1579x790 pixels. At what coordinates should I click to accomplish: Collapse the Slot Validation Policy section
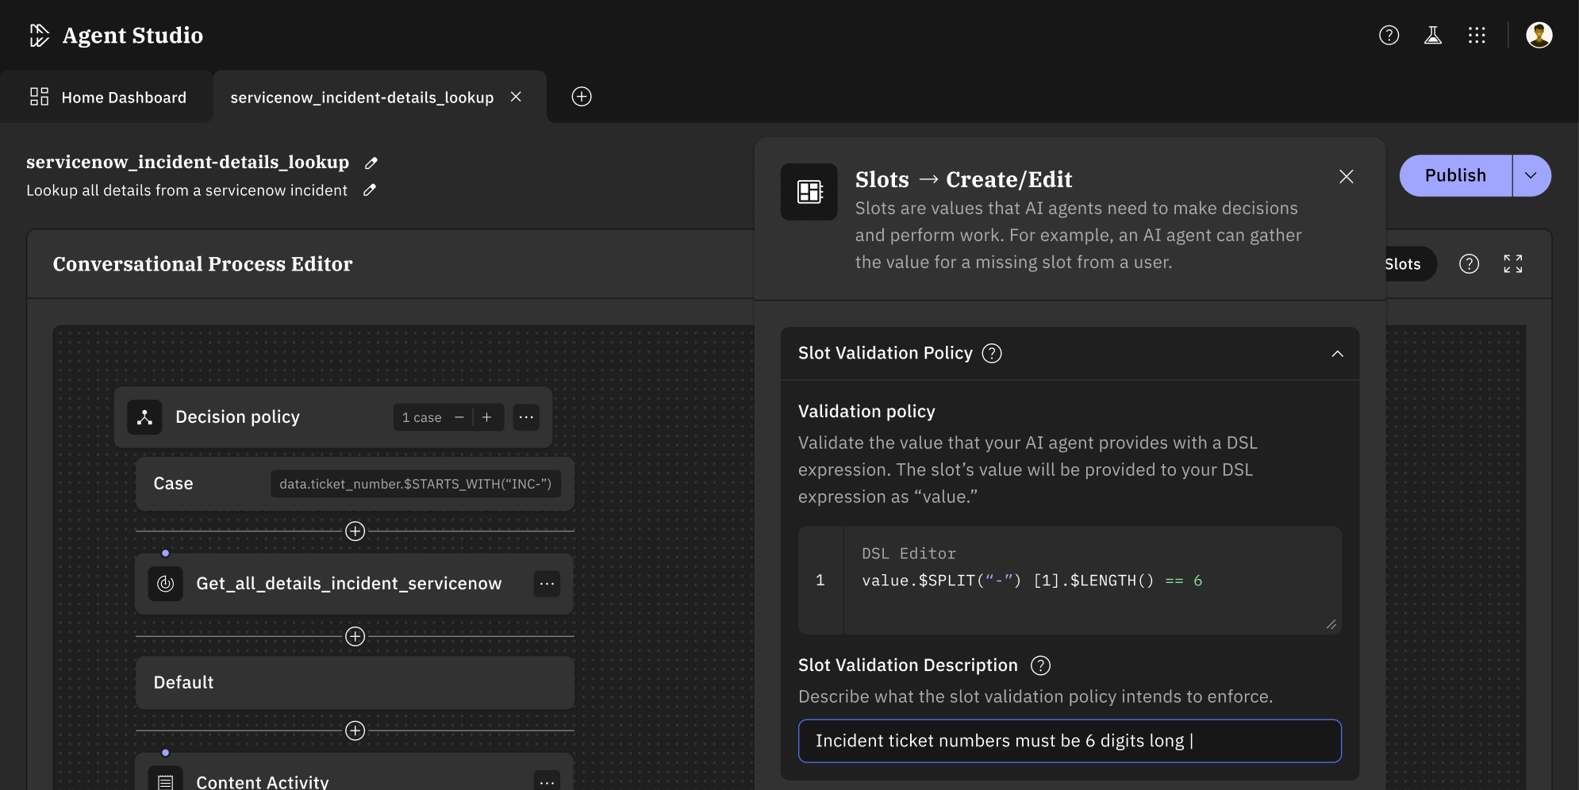point(1337,354)
